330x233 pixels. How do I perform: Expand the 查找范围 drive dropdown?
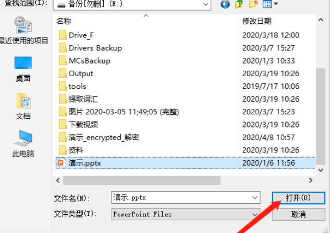coord(206,4)
